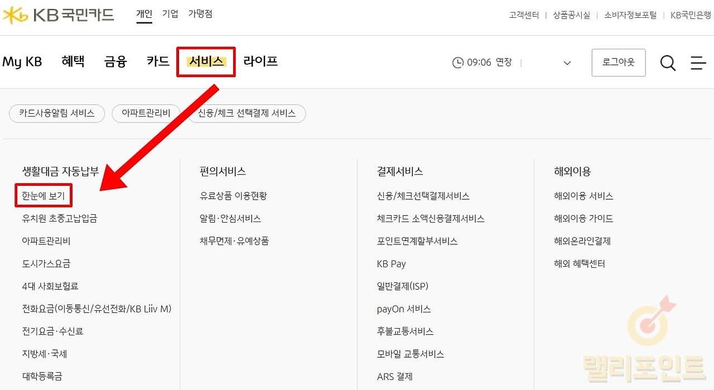This screenshot has width=714, height=390.
Task: Click the 카드사용알림 서비스 shortcut chip
Action: coord(57,113)
